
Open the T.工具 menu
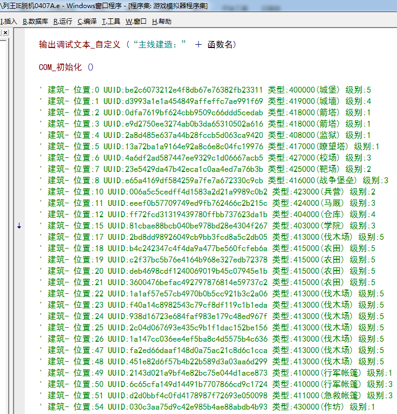(111, 22)
